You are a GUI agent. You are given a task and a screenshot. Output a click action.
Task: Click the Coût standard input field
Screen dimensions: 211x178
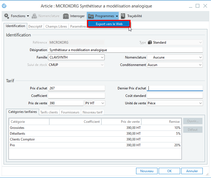tap(175, 96)
